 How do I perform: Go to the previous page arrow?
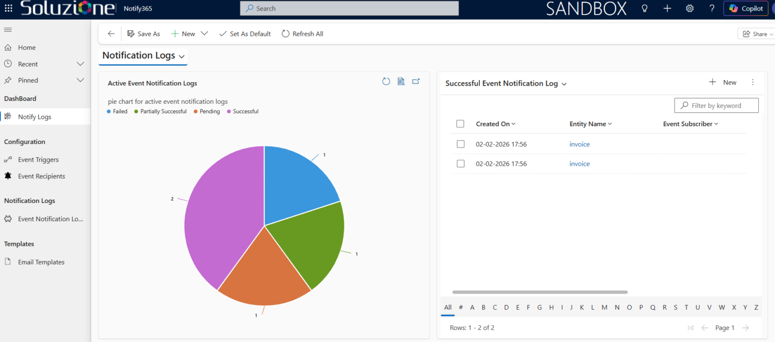(x=705, y=328)
